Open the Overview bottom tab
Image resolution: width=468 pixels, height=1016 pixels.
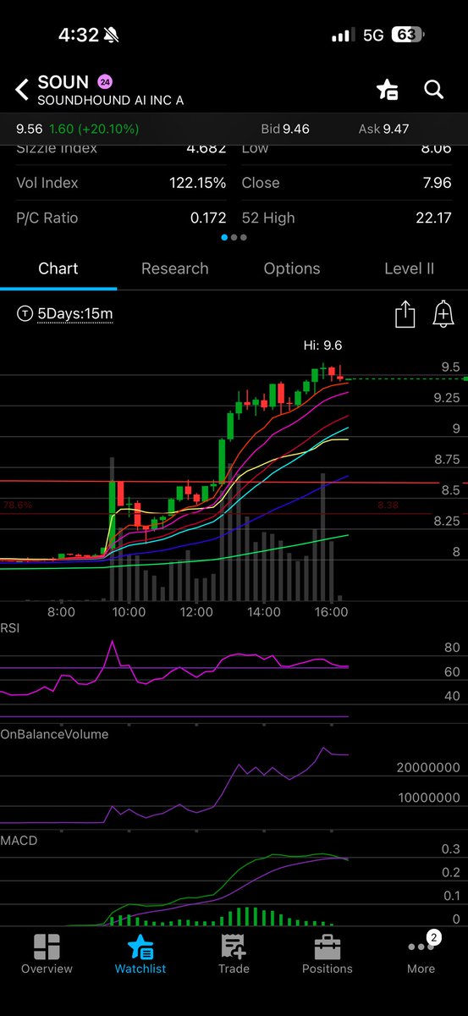point(47,956)
